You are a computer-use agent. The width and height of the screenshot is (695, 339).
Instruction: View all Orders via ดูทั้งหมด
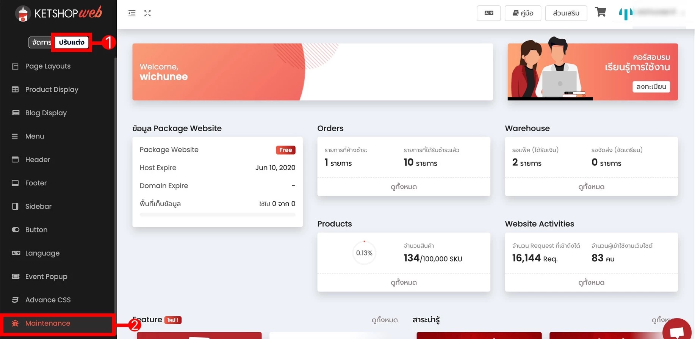click(404, 187)
